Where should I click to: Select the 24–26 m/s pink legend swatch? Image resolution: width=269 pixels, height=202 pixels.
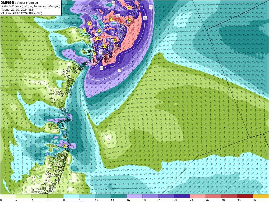198,196
